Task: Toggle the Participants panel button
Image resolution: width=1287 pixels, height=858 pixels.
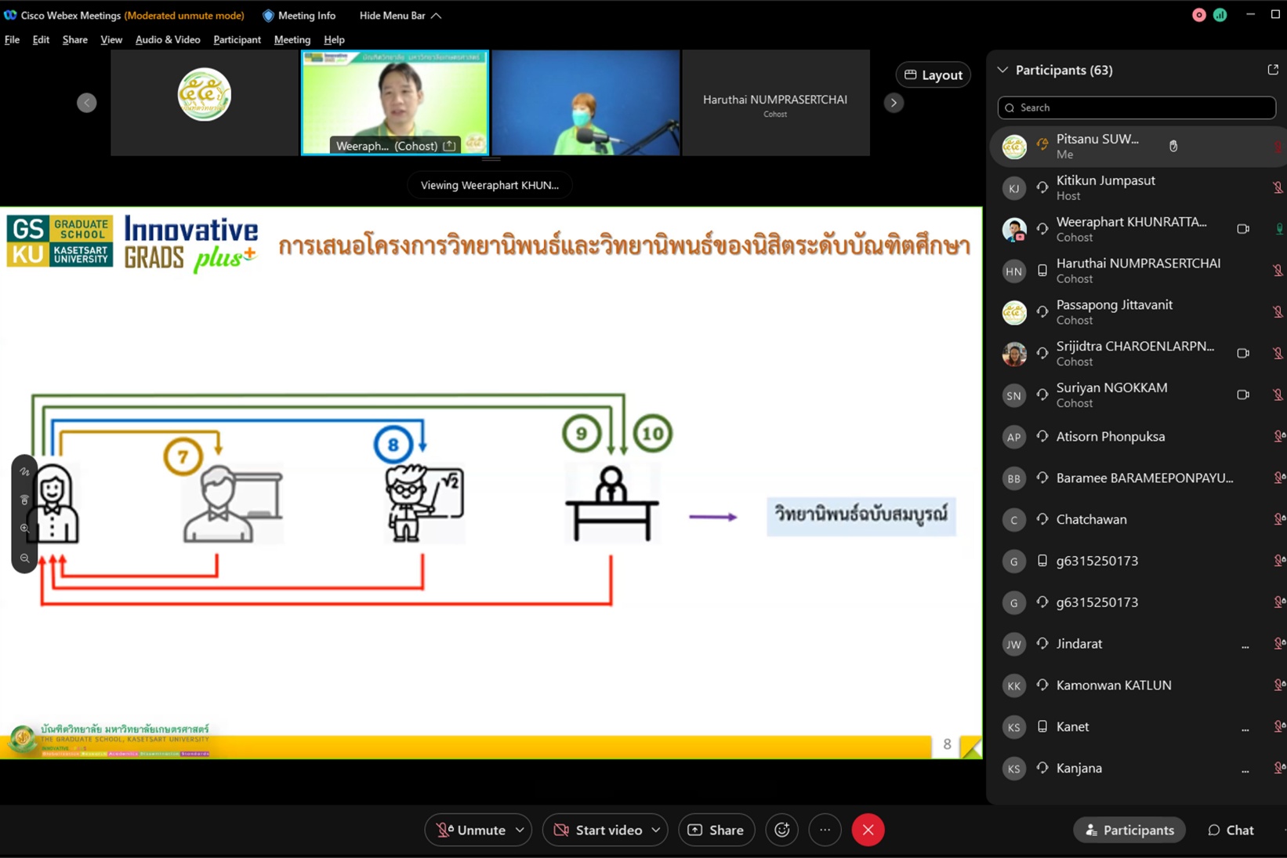Action: pyautogui.click(x=1129, y=830)
